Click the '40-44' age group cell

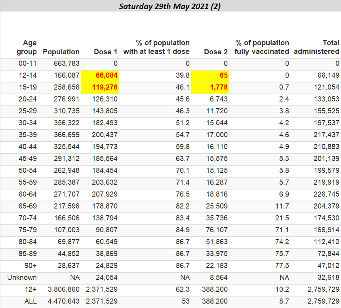click(x=28, y=147)
